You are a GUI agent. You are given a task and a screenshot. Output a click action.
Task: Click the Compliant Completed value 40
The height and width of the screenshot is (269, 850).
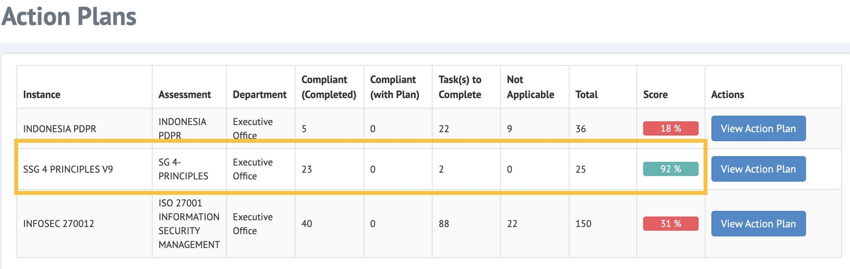coord(307,224)
